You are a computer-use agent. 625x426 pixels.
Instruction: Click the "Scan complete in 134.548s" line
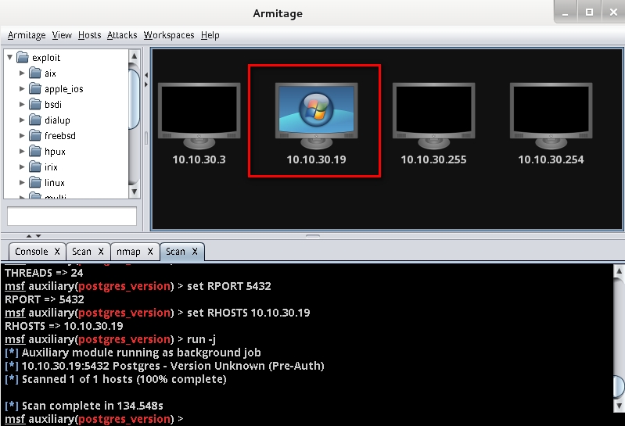84,406
